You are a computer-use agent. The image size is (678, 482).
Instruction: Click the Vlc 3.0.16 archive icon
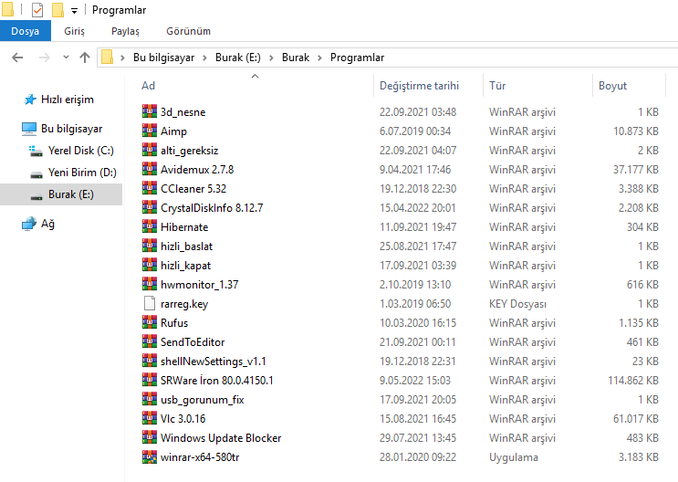point(149,418)
